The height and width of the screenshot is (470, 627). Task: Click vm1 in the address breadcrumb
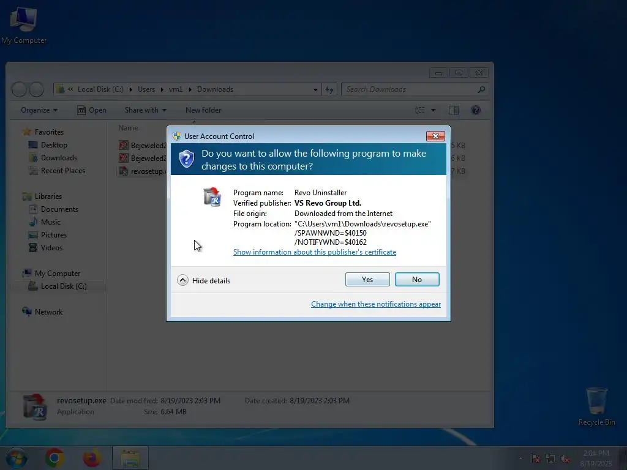[x=176, y=89]
